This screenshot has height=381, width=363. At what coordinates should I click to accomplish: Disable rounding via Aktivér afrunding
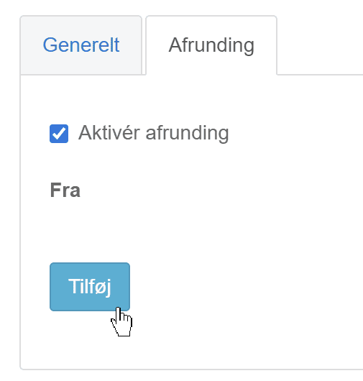pyautogui.click(x=59, y=134)
